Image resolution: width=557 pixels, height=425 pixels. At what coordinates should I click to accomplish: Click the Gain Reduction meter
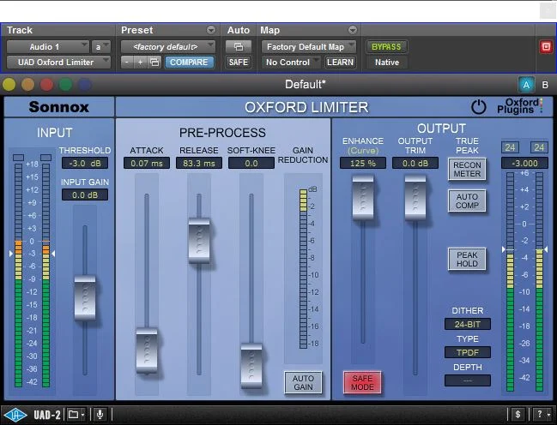(x=303, y=268)
